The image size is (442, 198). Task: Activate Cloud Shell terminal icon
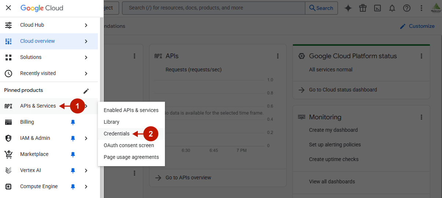tap(377, 8)
